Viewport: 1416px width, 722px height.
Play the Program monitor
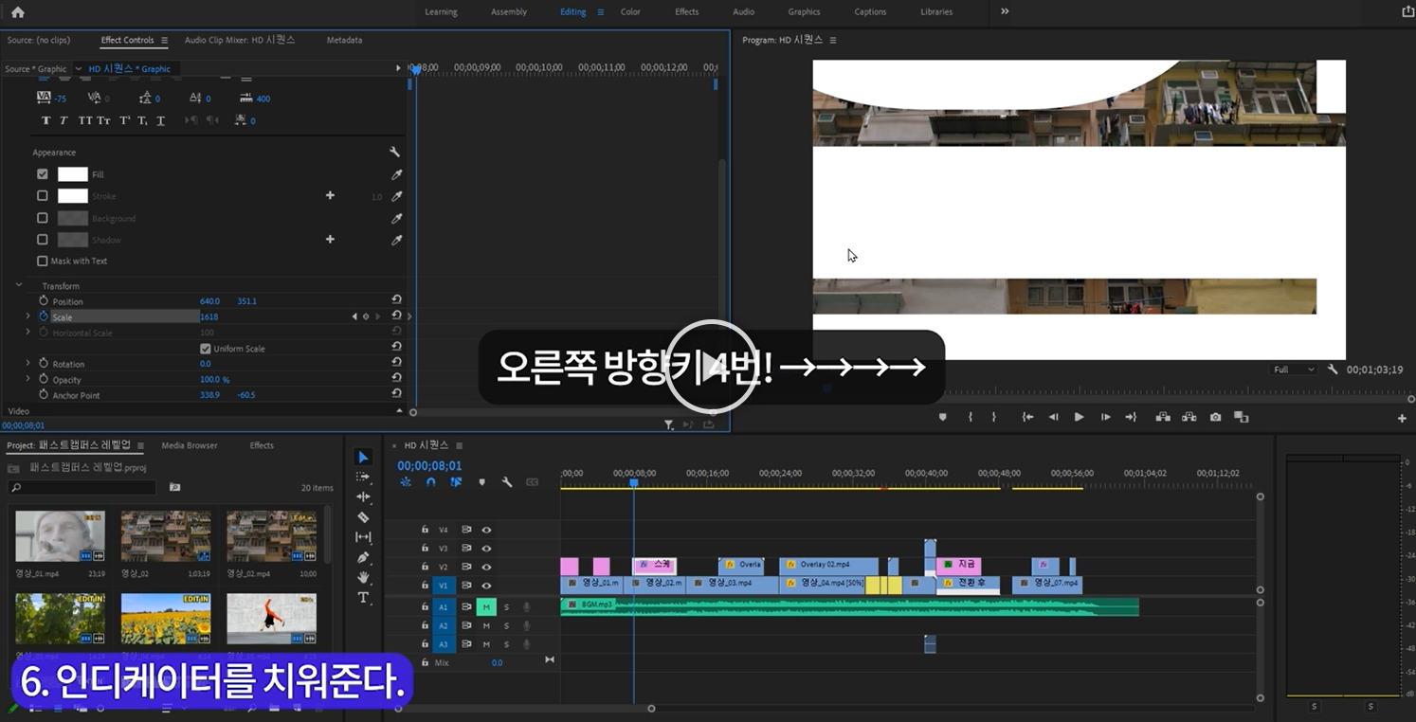click(1079, 417)
